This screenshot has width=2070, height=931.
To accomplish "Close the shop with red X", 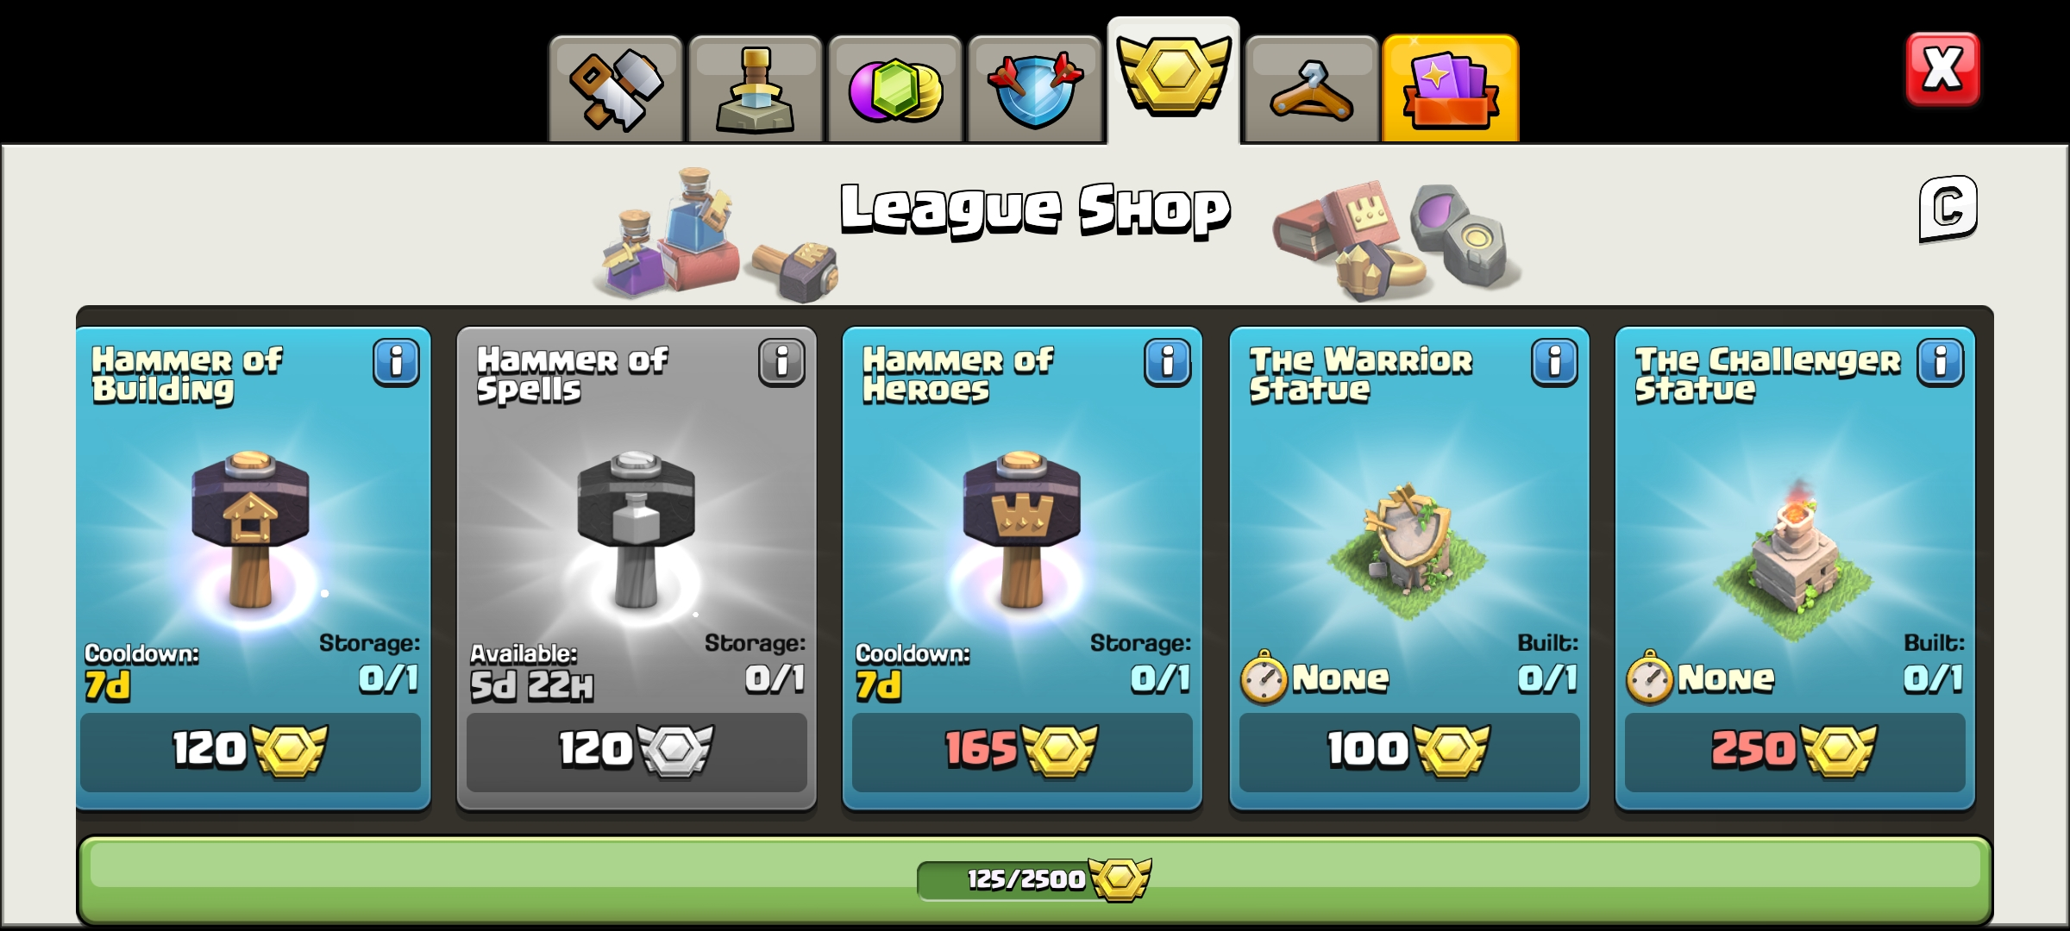I will pyautogui.click(x=1942, y=69).
